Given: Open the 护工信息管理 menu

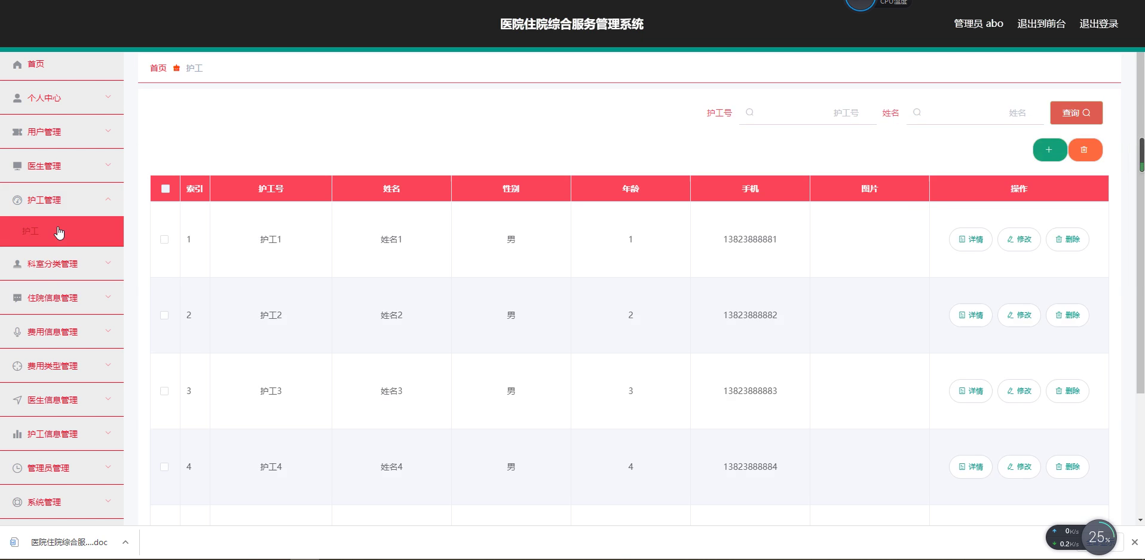Looking at the screenshot, I should pyautogui.click(x=62, y=434).
